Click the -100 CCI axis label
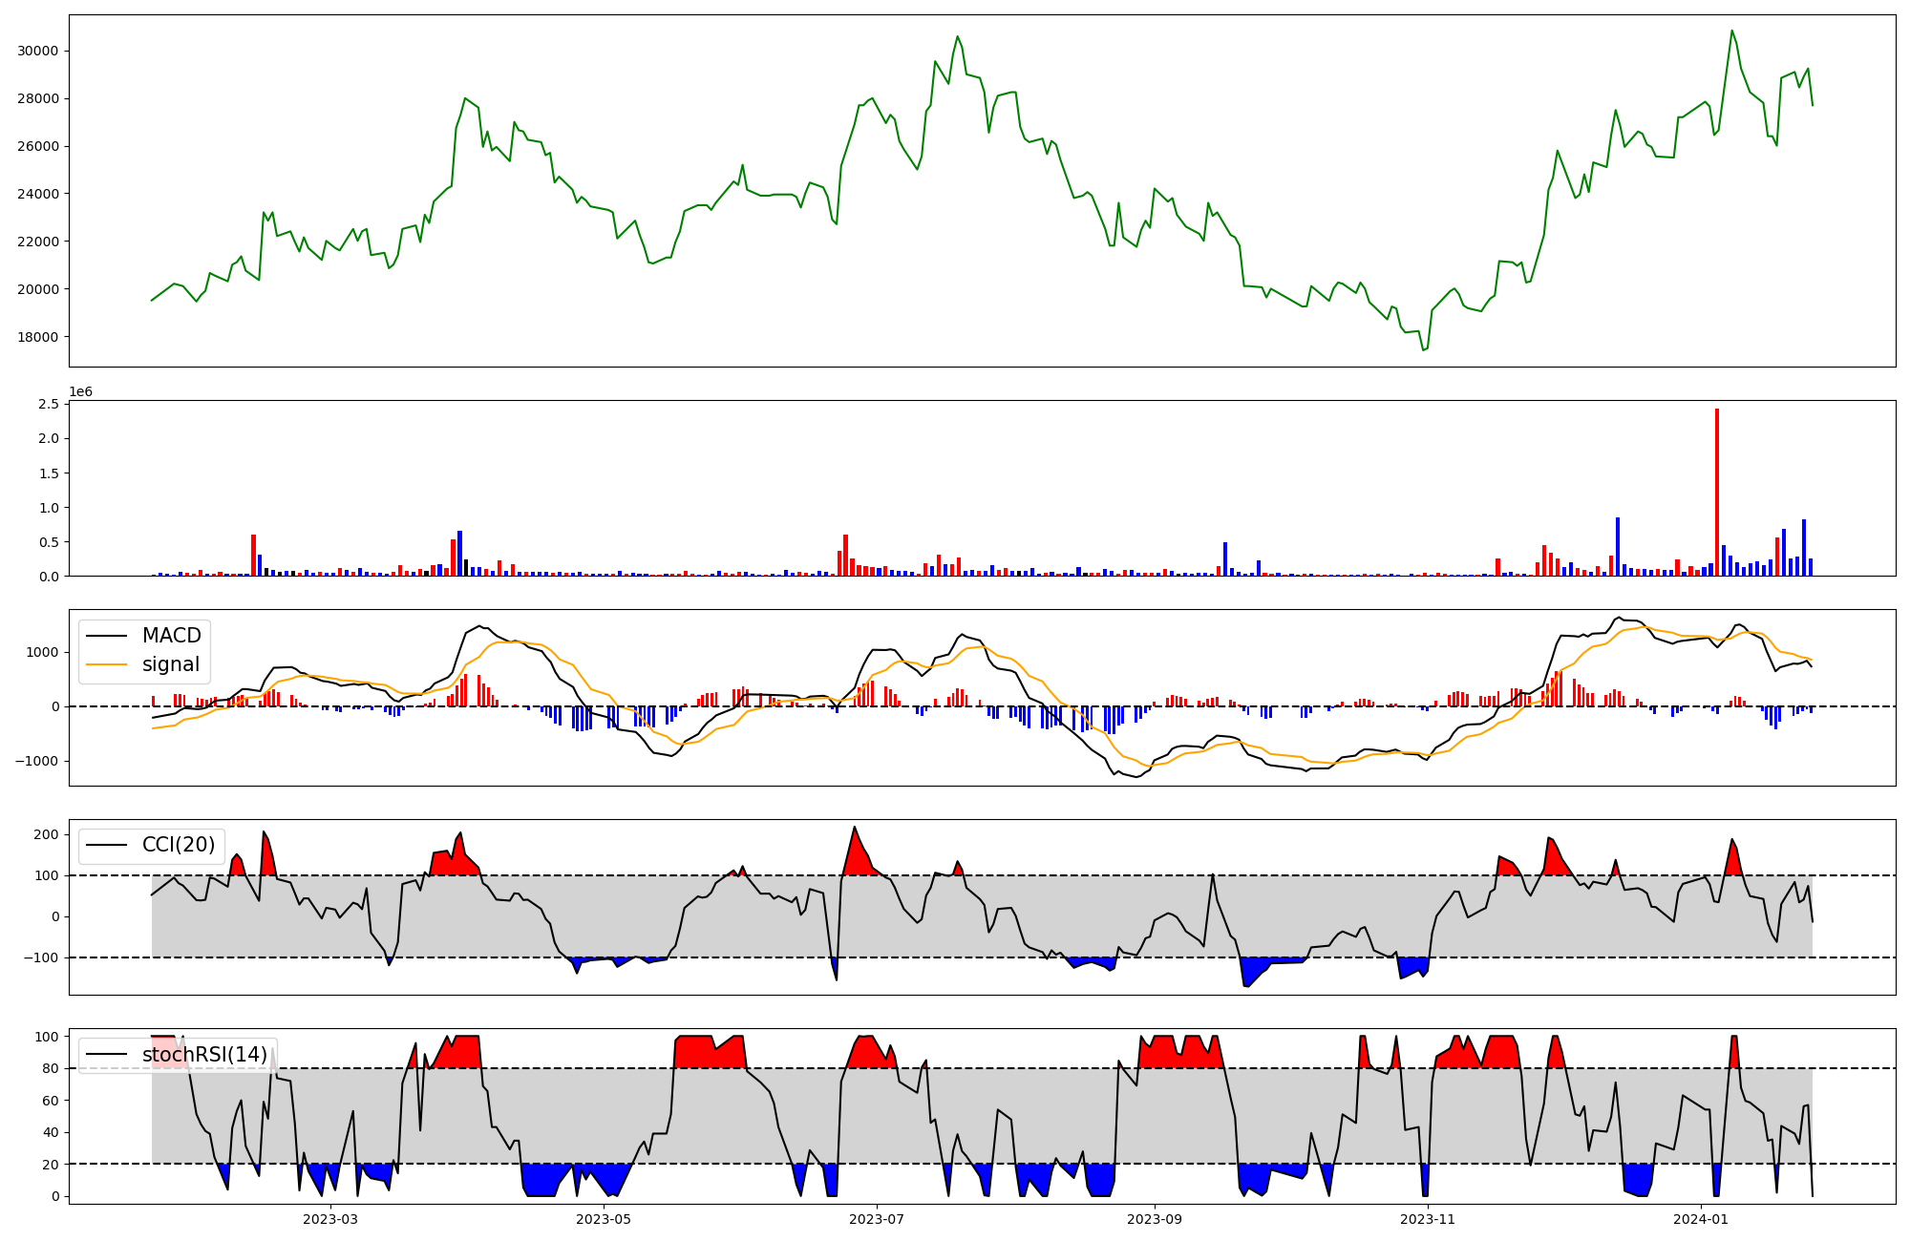The image size is (1910, 1241). (42, 957)
